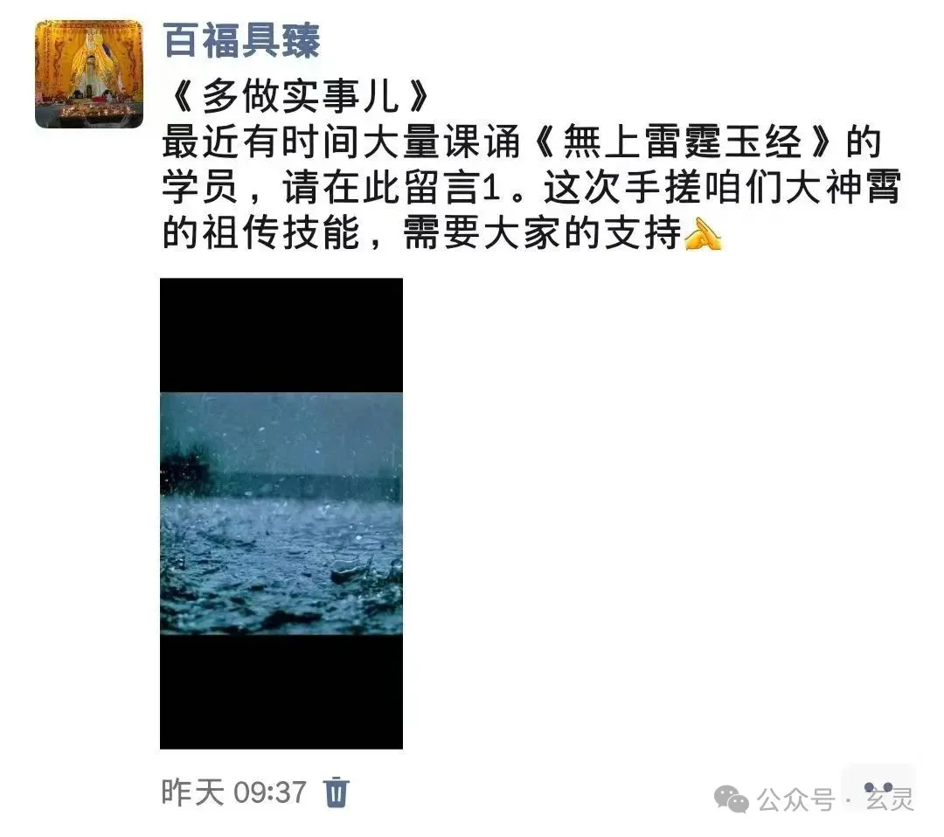Click the 祖传技能 phrase in the last line
Viewport: 944px width, 837px height.
pyautogui.click(x=281, y=233)
